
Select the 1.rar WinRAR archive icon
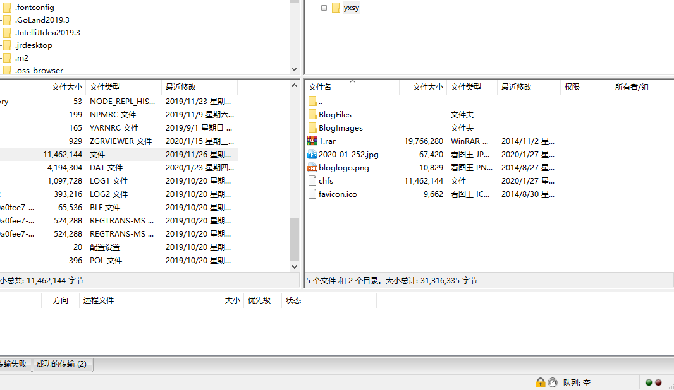312,141
